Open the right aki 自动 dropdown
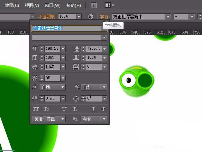Screen dimensions: 202x152 point(94,87)
